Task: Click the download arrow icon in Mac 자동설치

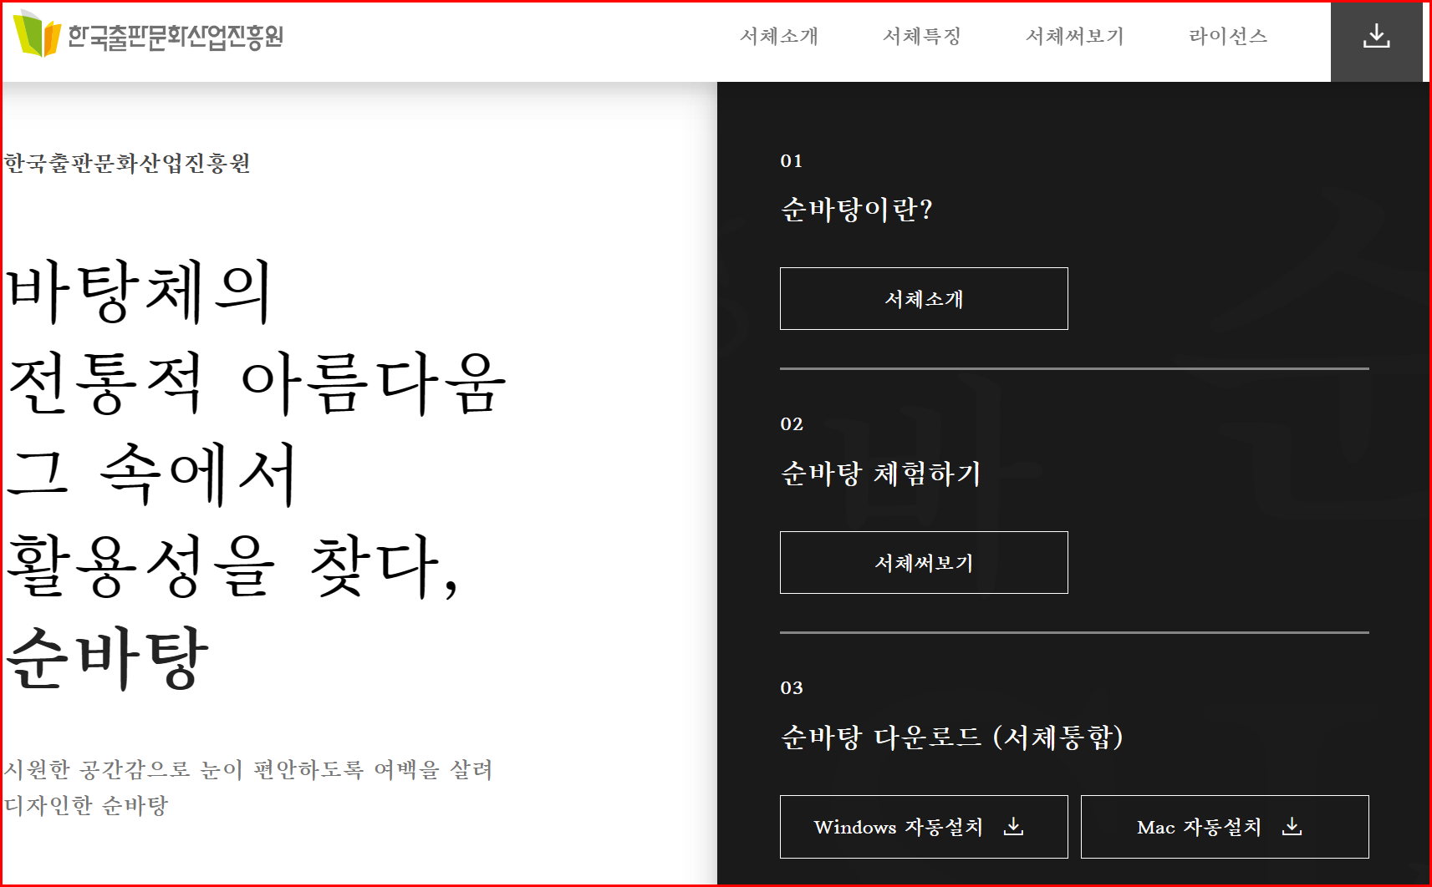Action: (1292, 826)
